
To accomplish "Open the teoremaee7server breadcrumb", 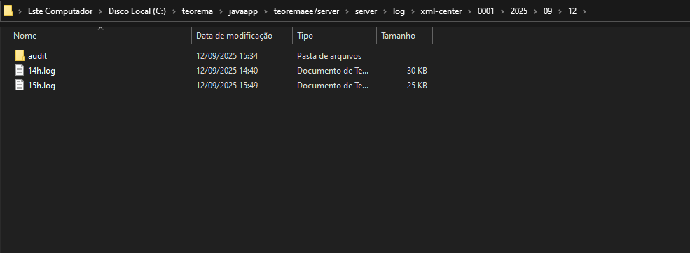I will (x=306, y=11).
